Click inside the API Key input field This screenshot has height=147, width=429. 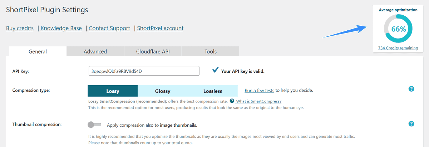144,71
